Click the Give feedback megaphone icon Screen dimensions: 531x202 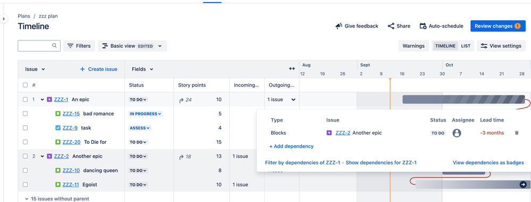click(x=339, y=26)
